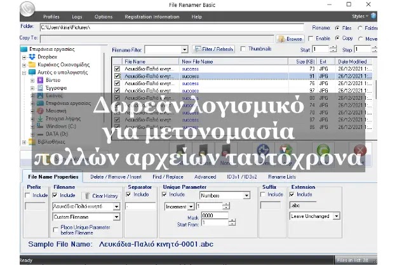Click the Start From stepper arrows

[232, 222]
